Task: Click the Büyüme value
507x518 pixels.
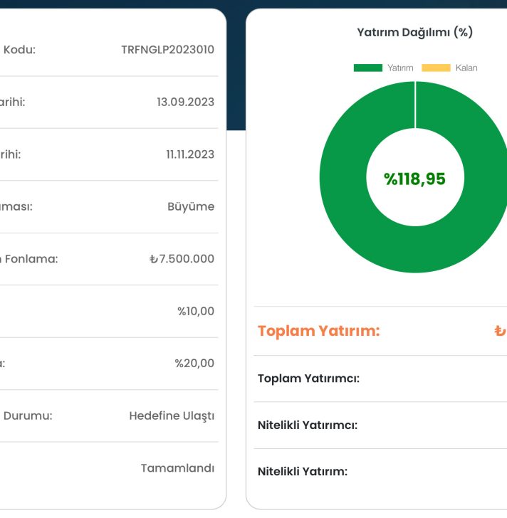Action: pos(191,206)
